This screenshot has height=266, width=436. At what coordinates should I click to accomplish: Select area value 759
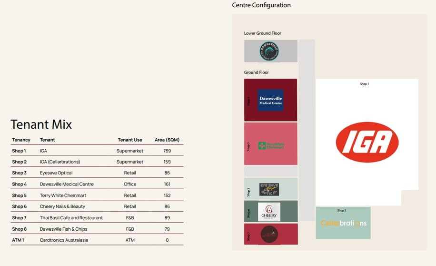tap(167, 151)
